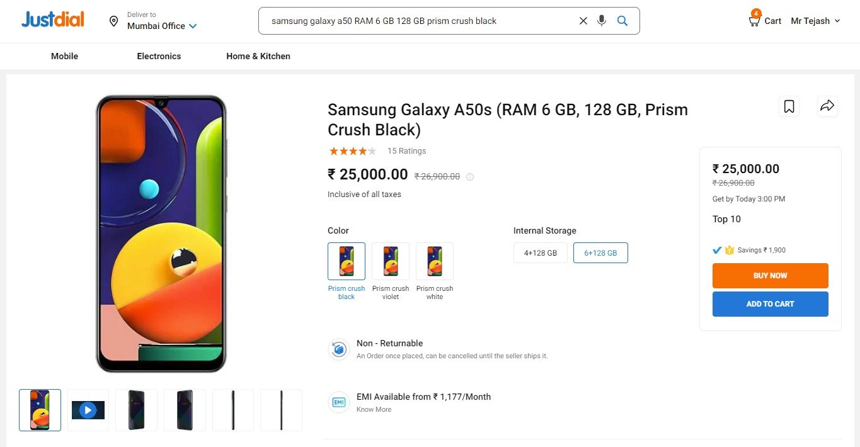
Task: Open the search by voice microphone icon
Action: point(601,20)
